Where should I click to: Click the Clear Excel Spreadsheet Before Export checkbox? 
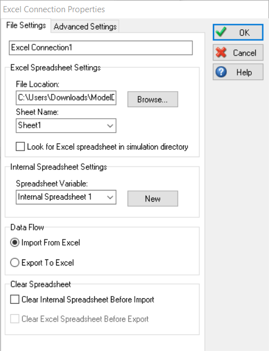15,319
